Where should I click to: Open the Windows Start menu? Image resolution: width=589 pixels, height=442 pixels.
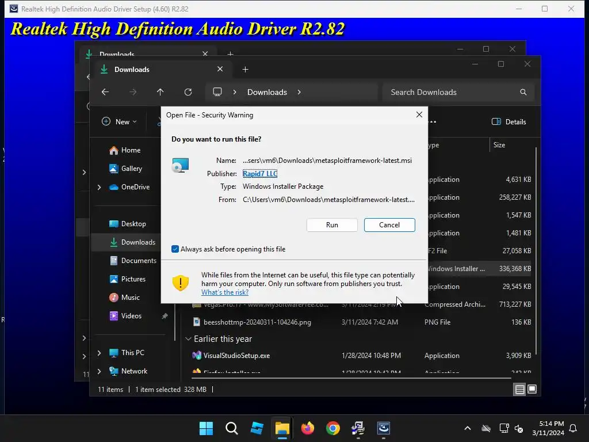(206, 428)
